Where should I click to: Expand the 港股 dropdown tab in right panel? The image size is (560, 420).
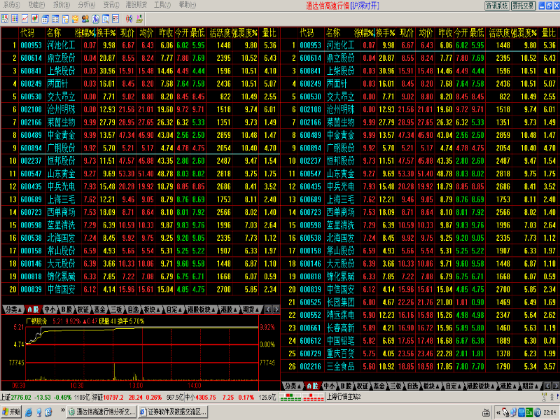[509, 386]
